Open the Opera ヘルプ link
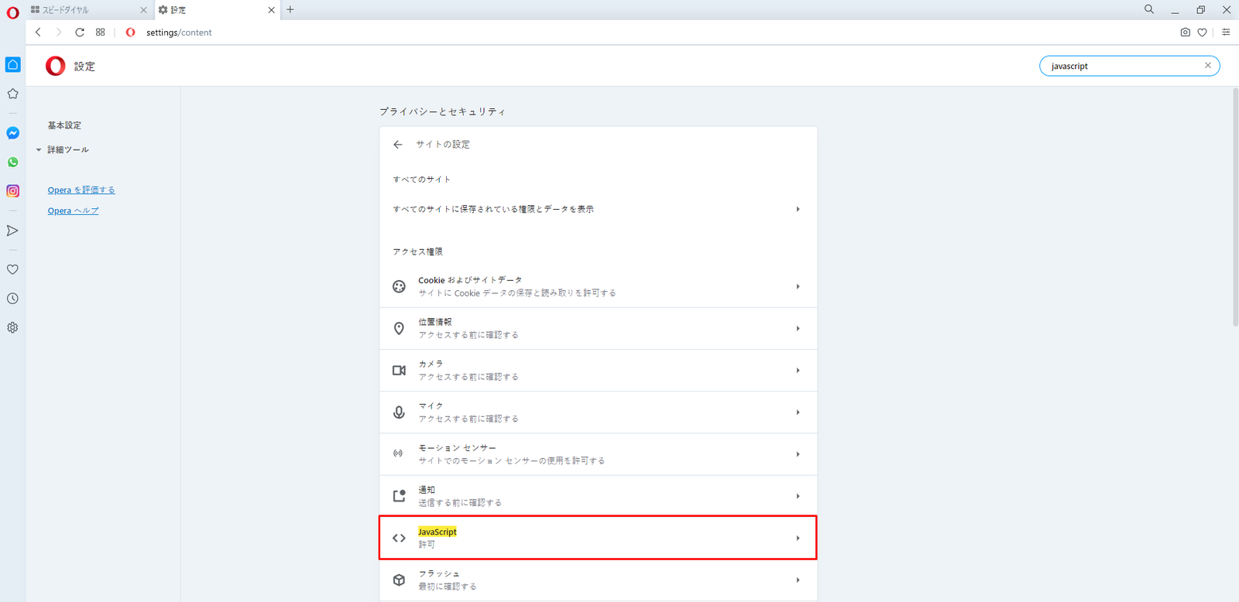Viewport: 1239px width, 602px height. (73, 211)
